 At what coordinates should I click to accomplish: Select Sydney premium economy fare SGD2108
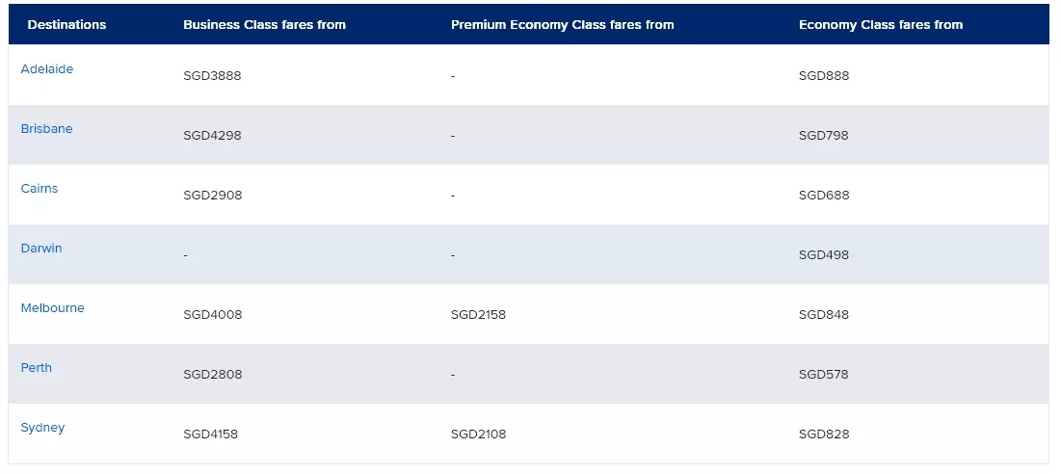(478, 434)
